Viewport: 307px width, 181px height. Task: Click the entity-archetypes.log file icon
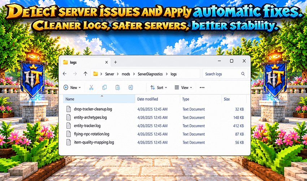[69, 117]
